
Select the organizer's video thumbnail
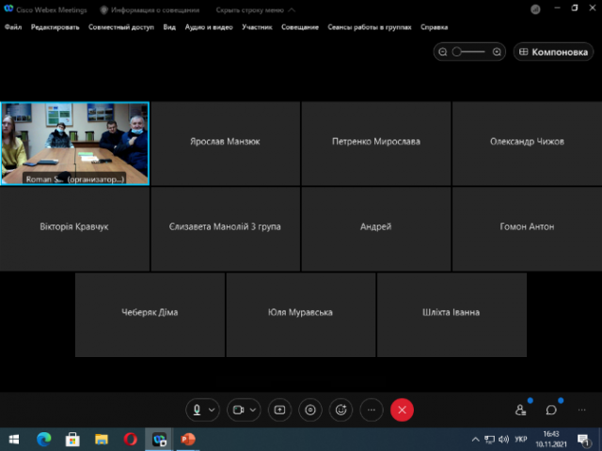(74, 144)
